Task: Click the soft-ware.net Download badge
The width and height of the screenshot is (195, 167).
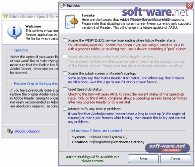Action: coord(168,148)
